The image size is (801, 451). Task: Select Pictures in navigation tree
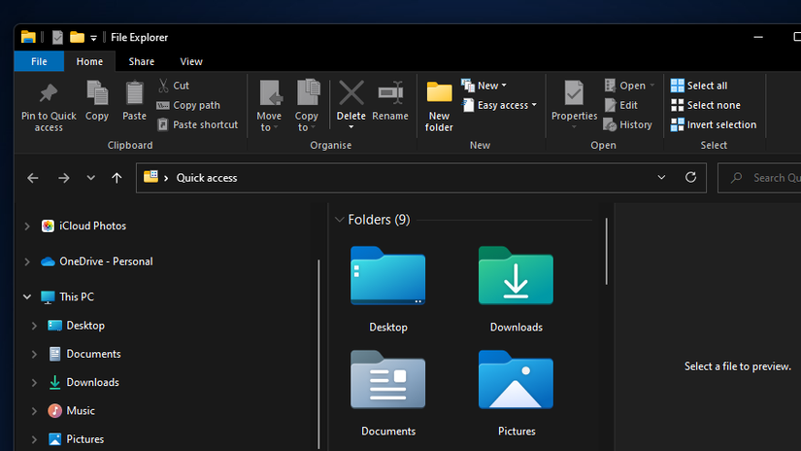click(76, 438)
